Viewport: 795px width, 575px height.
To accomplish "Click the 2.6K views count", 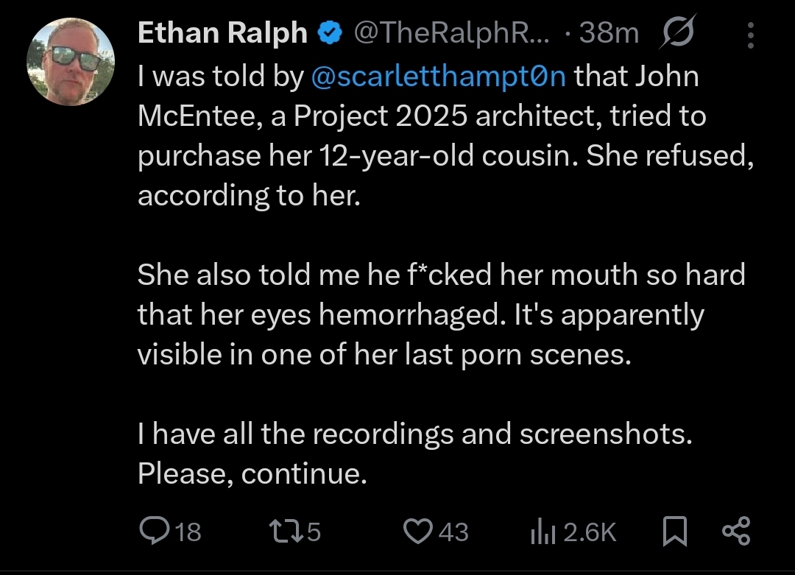I will pos(590,532).
